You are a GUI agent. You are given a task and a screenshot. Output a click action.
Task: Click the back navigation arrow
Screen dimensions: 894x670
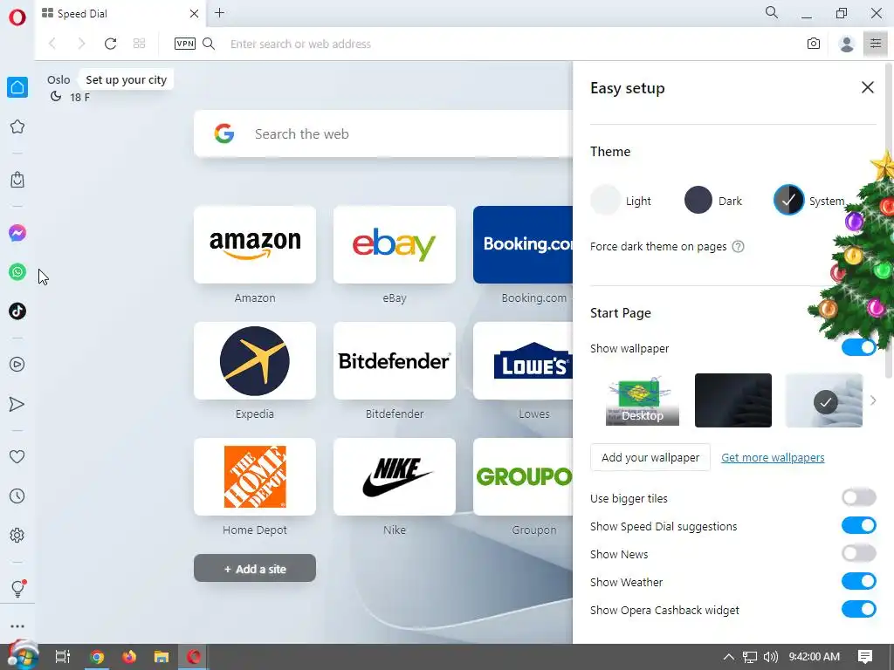(52, 44)
